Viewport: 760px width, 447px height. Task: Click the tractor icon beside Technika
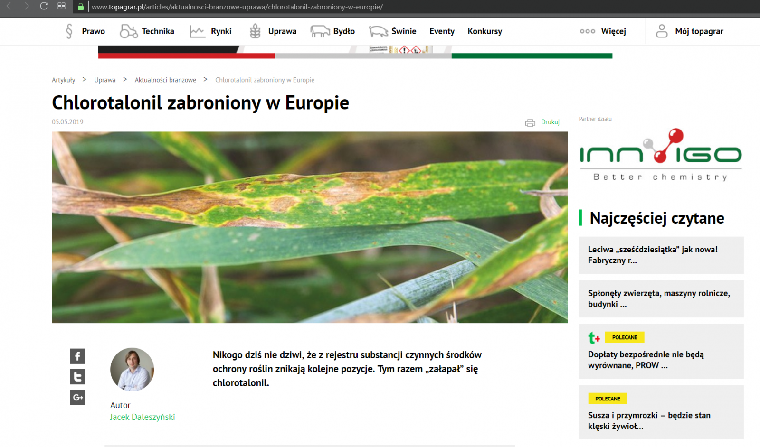coord(128,31)
